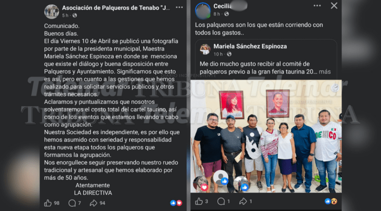View like and wow reactions on Cecilia's post
The width and height of the screenshot is (381, 211).
tap(331, 201)
